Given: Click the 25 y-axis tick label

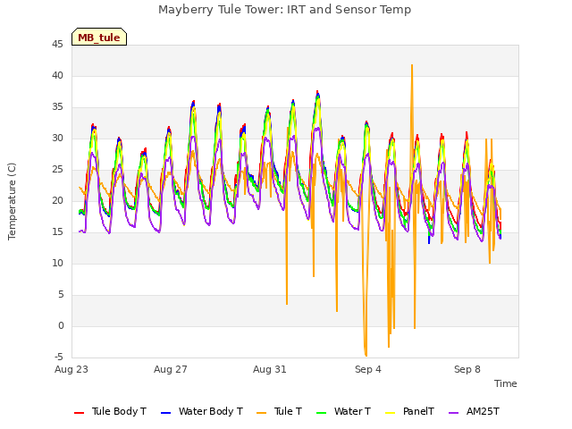Looking at the screenshot, I should pyautogui.click(x=57, y=170).
